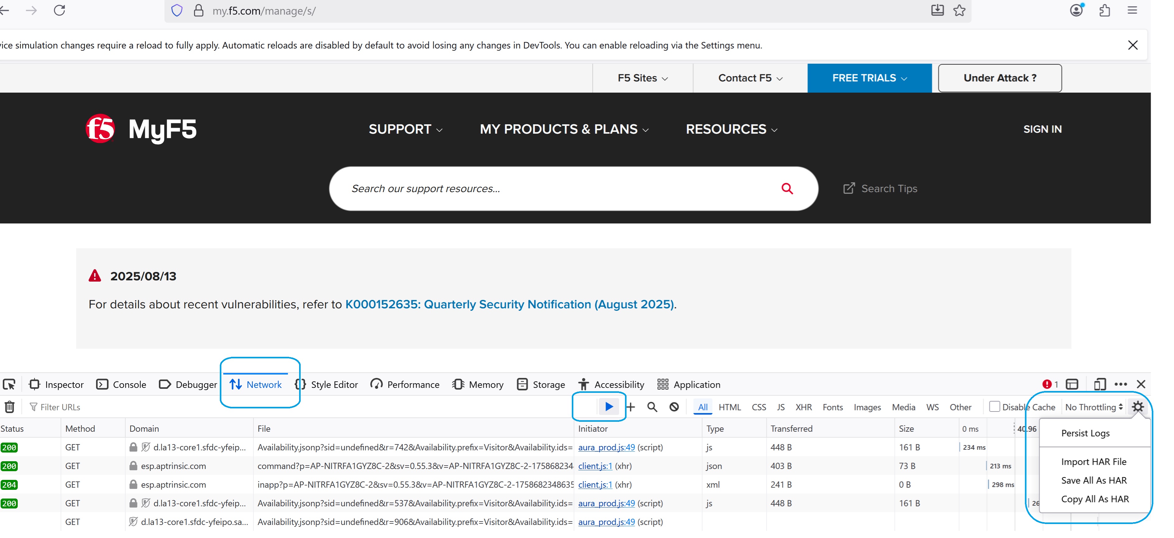This screenshot has height=538, width=1174.
Task: Open request blocking icon
Action: tap(674, 407)
